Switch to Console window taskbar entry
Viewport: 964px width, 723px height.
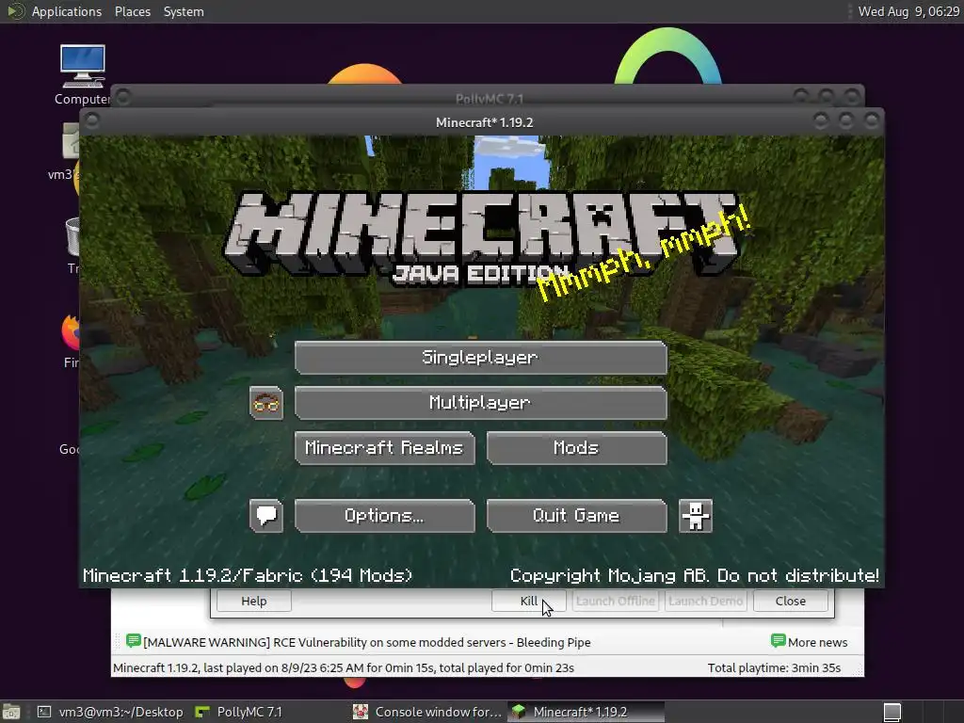point(428,712)
